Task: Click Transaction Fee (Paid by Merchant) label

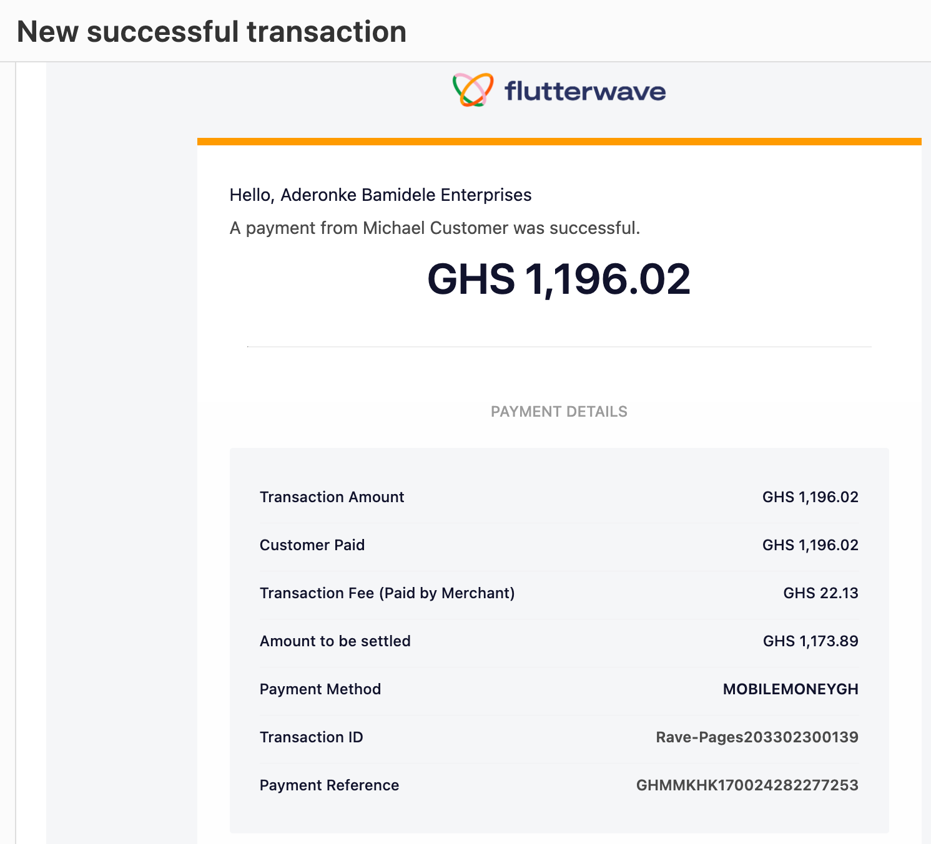Action: tap(387, 593)
